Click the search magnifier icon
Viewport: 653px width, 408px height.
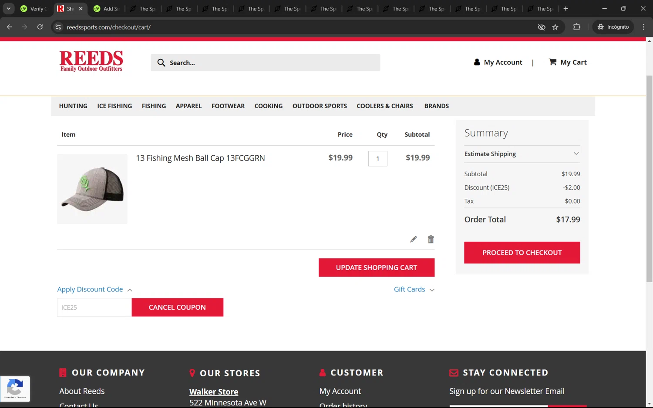[161, 63]
